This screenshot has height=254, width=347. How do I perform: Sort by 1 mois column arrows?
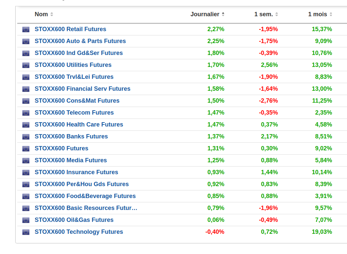pos(331,15)
